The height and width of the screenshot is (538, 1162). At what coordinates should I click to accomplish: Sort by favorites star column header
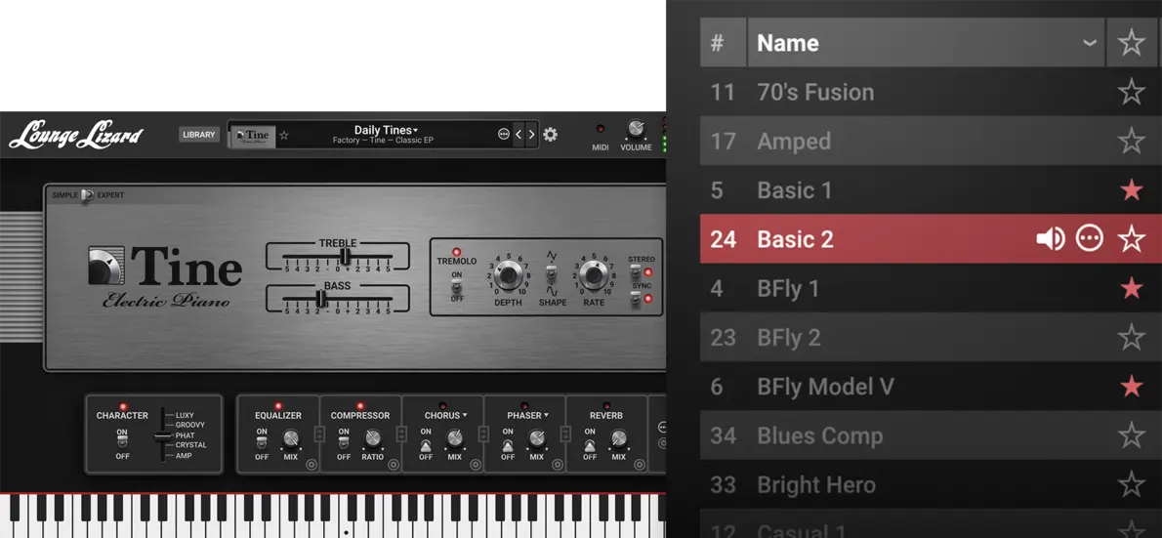(1131, 42)
